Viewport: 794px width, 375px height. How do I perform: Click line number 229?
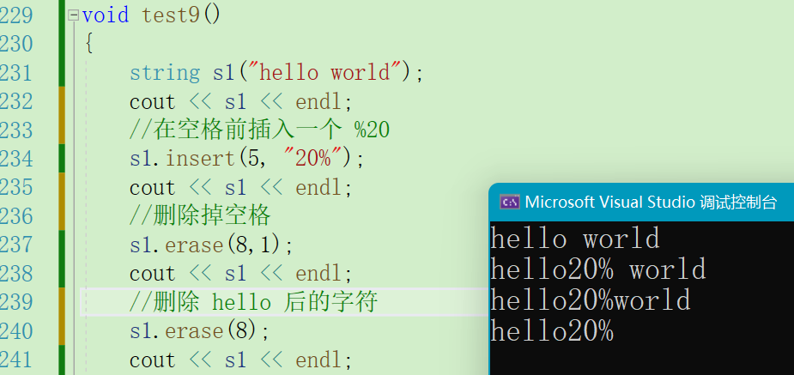coord(16,15)
